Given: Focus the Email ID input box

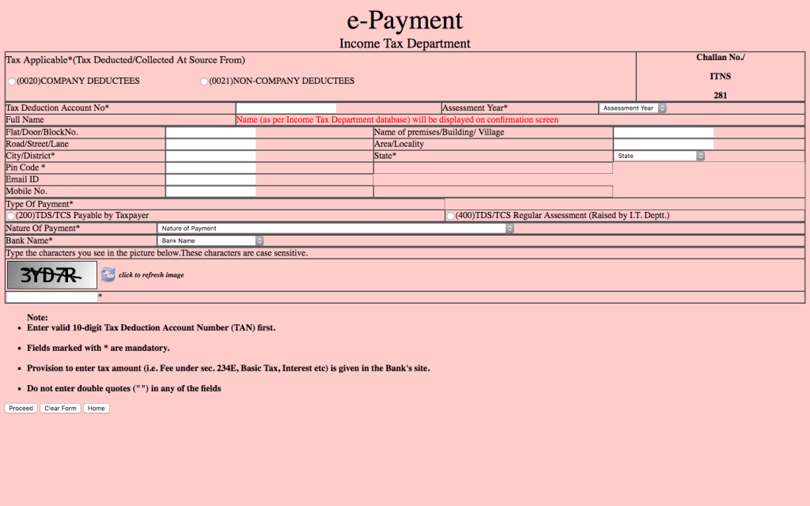Looking at the screenshot, I should tap(210, 180).
